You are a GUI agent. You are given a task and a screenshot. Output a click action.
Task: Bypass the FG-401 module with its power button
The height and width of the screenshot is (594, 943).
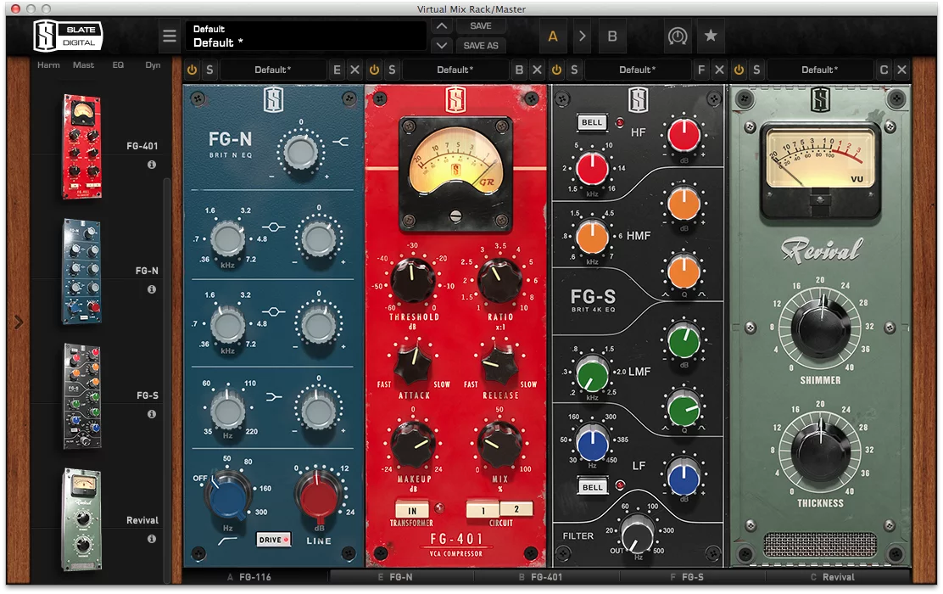[x=374, y=70]
